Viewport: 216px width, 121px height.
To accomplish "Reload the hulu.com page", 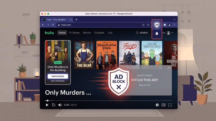I will click(x=53, y=25).
